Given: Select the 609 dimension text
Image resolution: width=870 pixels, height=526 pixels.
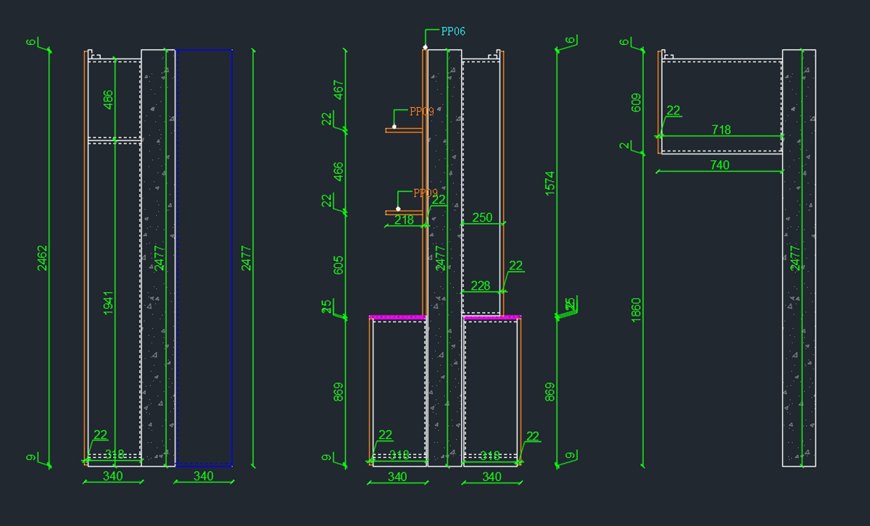Looking at the screenshot, I should 636,104.
